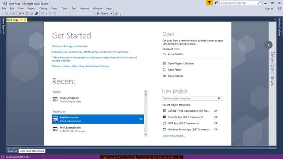Click the ASP.NET Web Application template icon
The image size is (283, 159).
click(164, 111)
